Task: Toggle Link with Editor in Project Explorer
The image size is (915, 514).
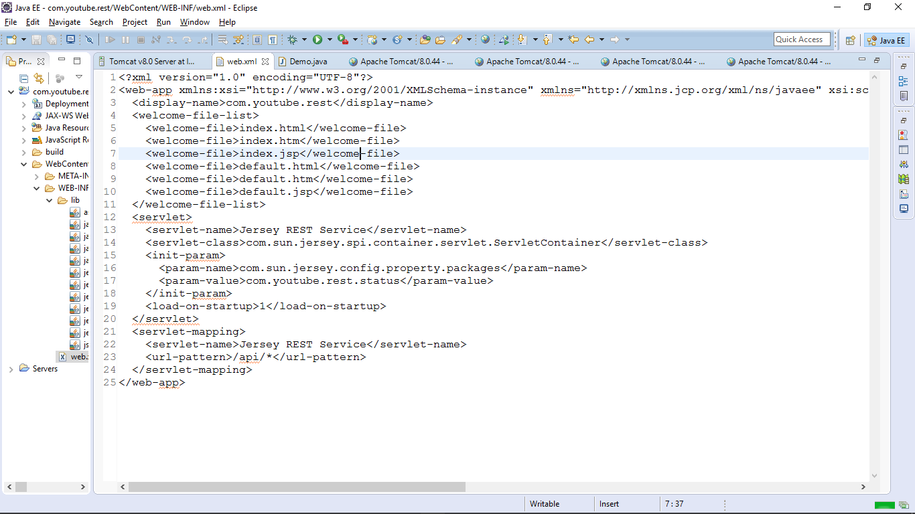Action: (x=39, y=78)
